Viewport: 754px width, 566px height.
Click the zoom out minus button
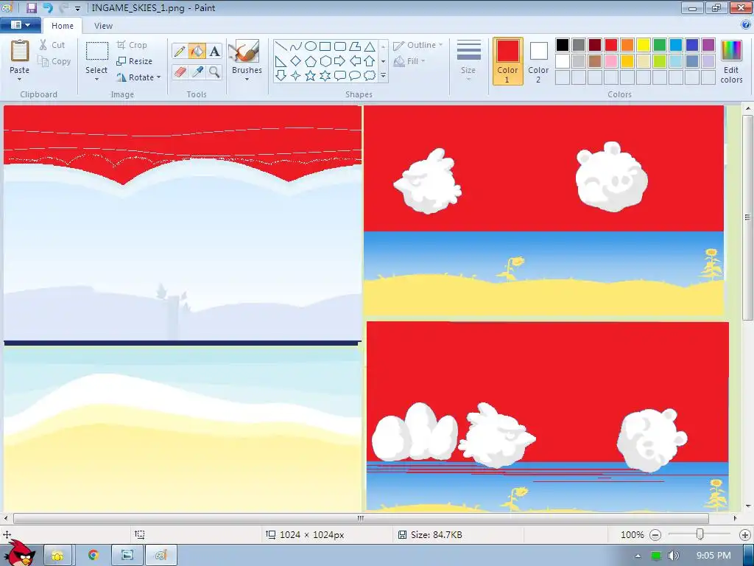tap(655, 535)
